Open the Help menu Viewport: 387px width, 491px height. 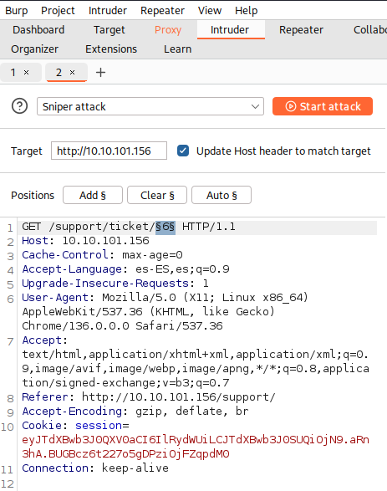(247, 11)
